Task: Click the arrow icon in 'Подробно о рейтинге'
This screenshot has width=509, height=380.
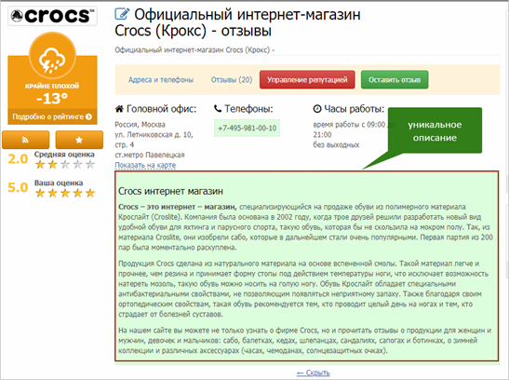Action: pos(88,116)
